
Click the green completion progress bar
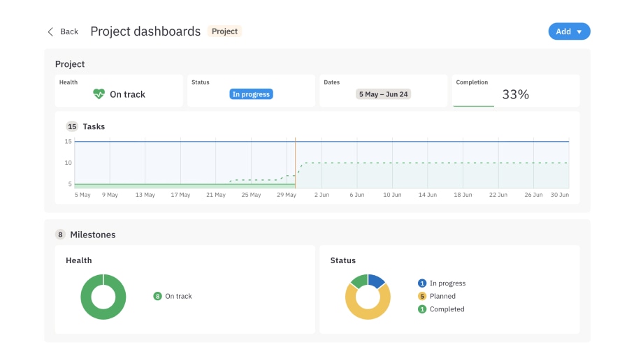[473, 106]
